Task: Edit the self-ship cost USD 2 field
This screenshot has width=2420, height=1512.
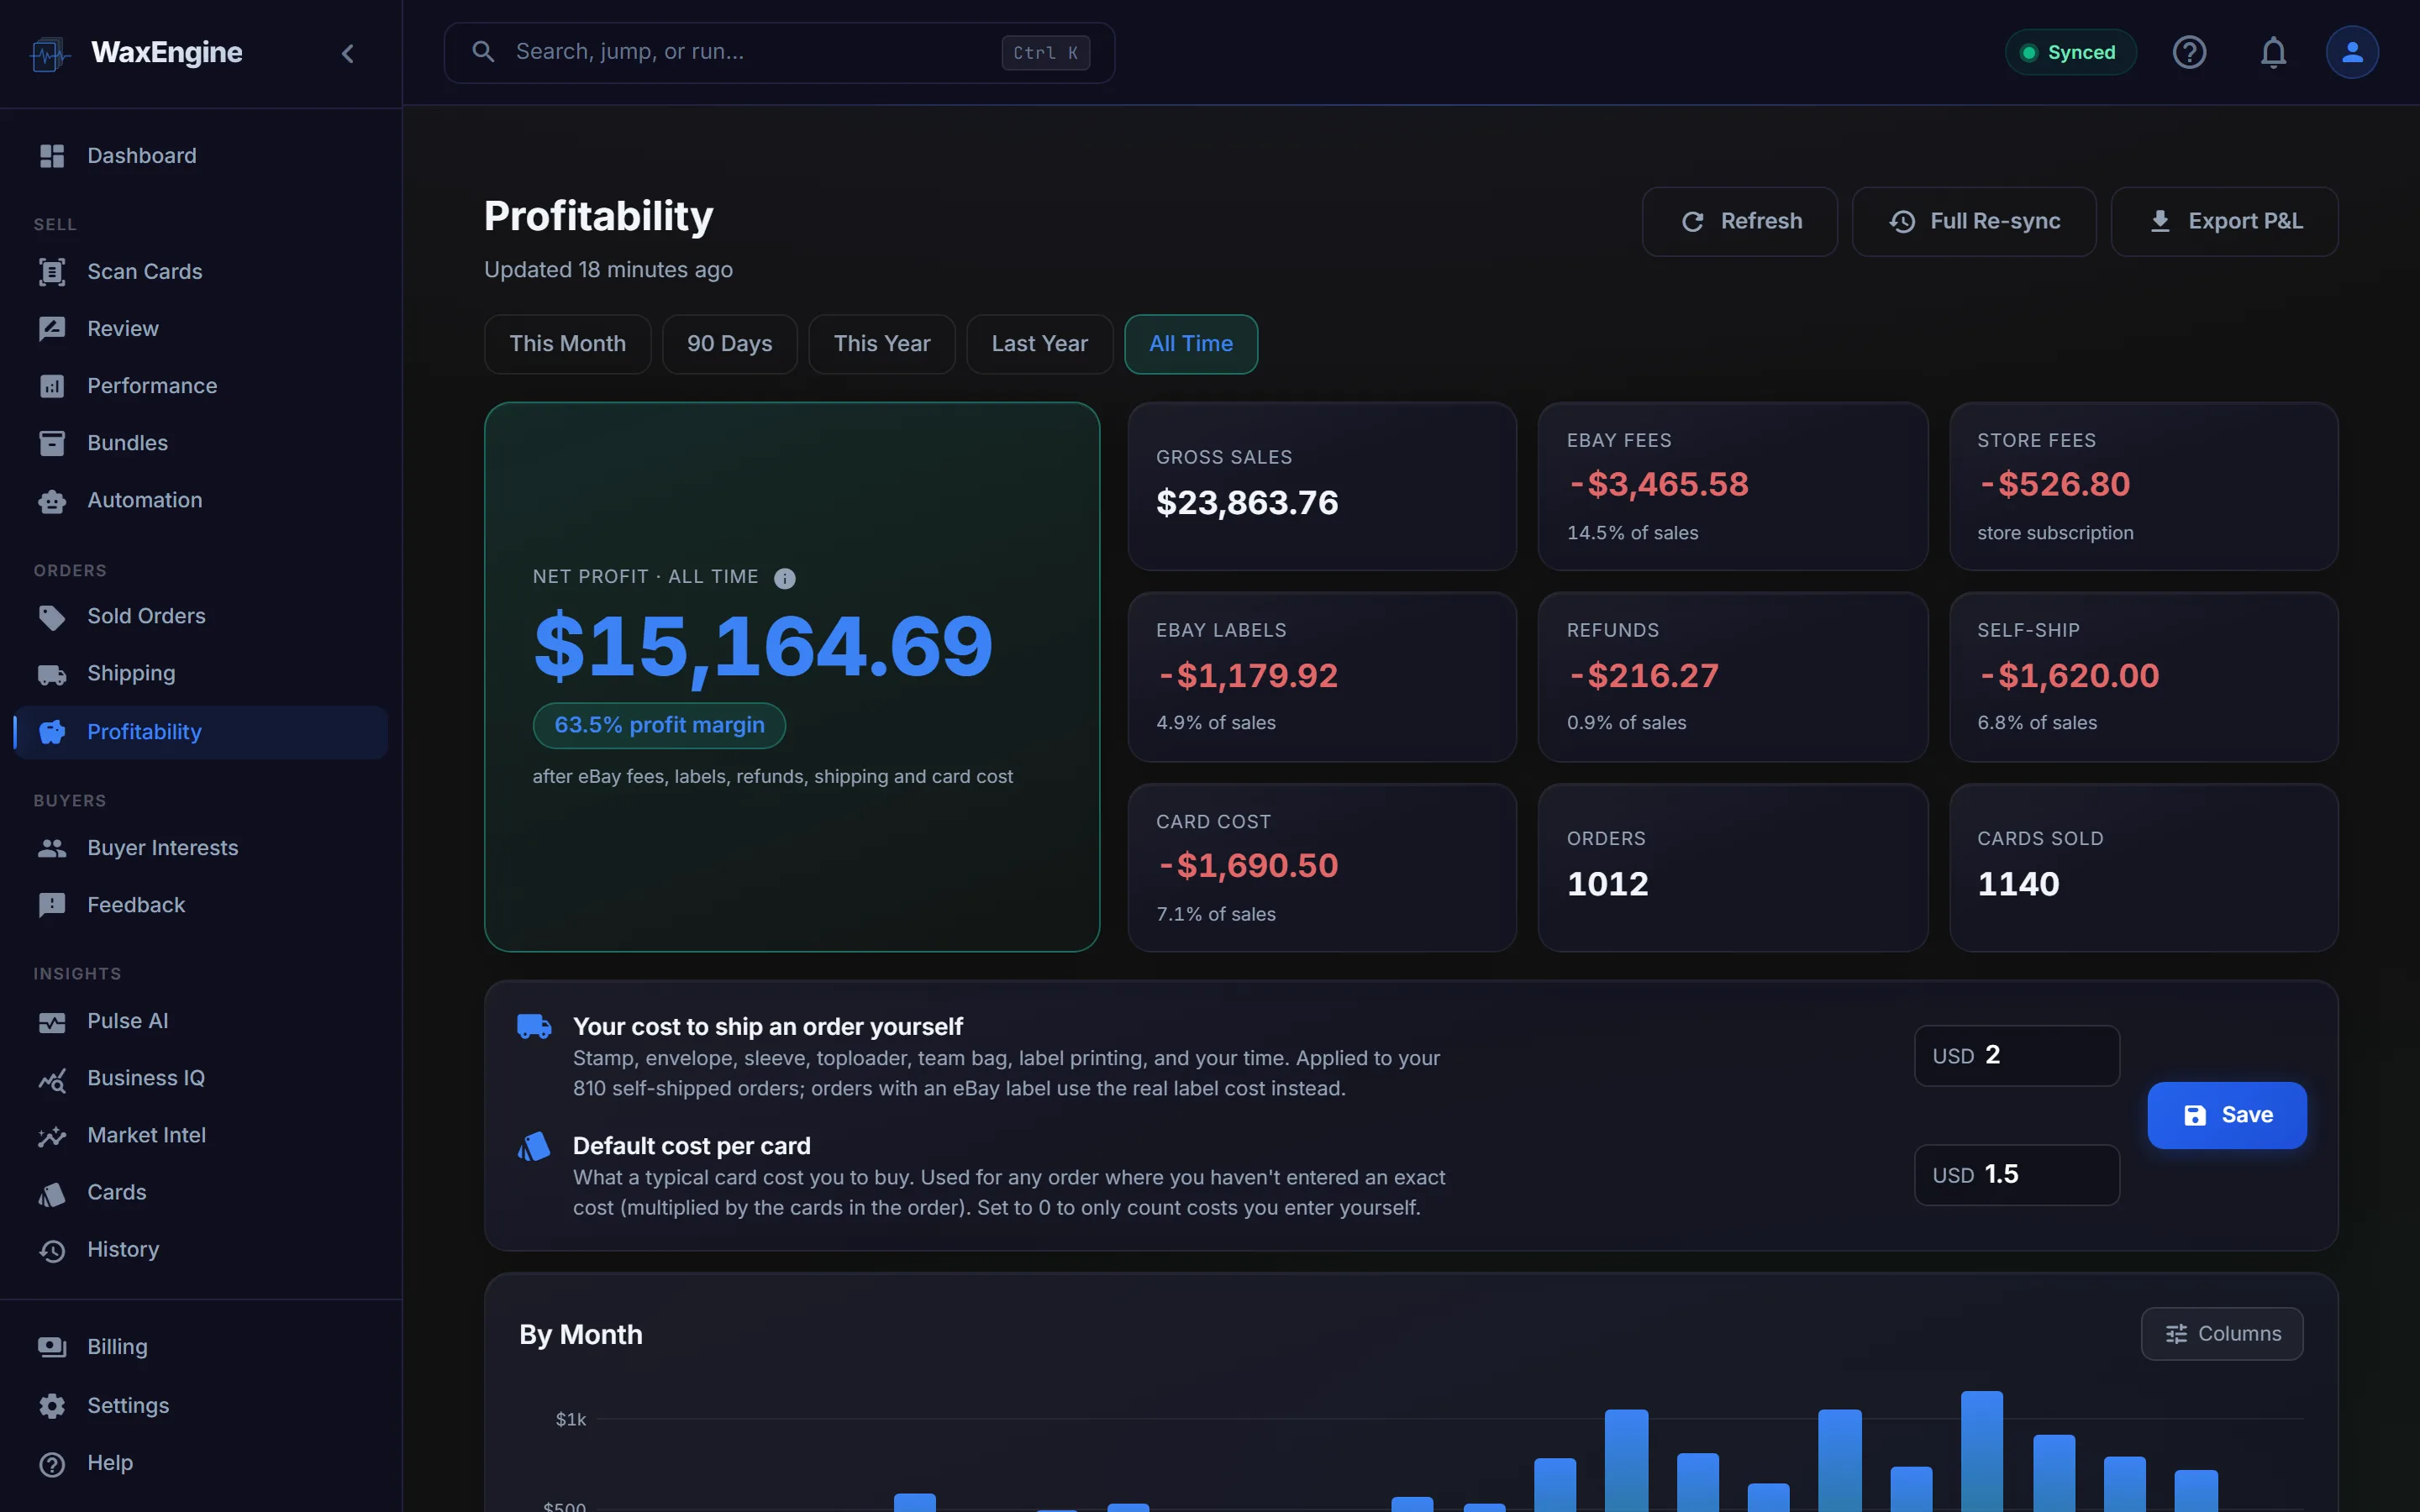Action: pyautogui.click(x=2016, y=1055)
